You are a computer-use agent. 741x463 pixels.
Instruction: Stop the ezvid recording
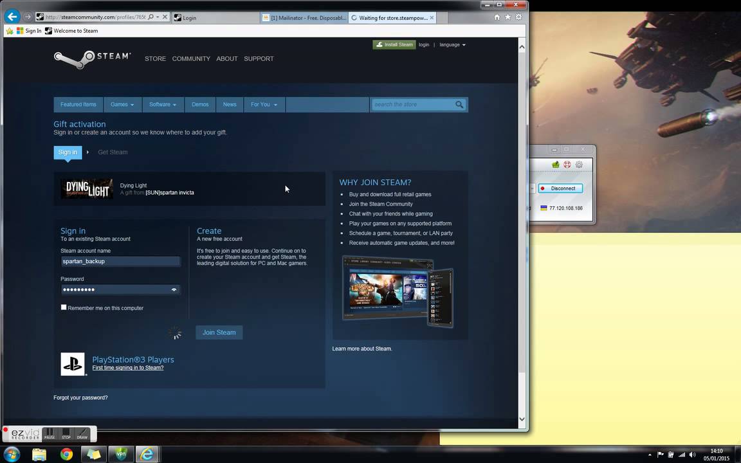point(66,433)
